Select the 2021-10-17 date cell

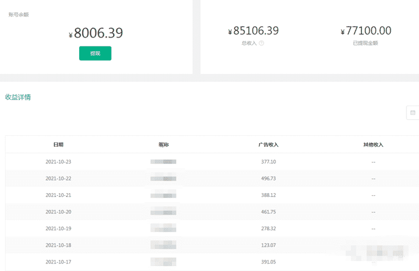pyautogui.click(x=58, y=262)
